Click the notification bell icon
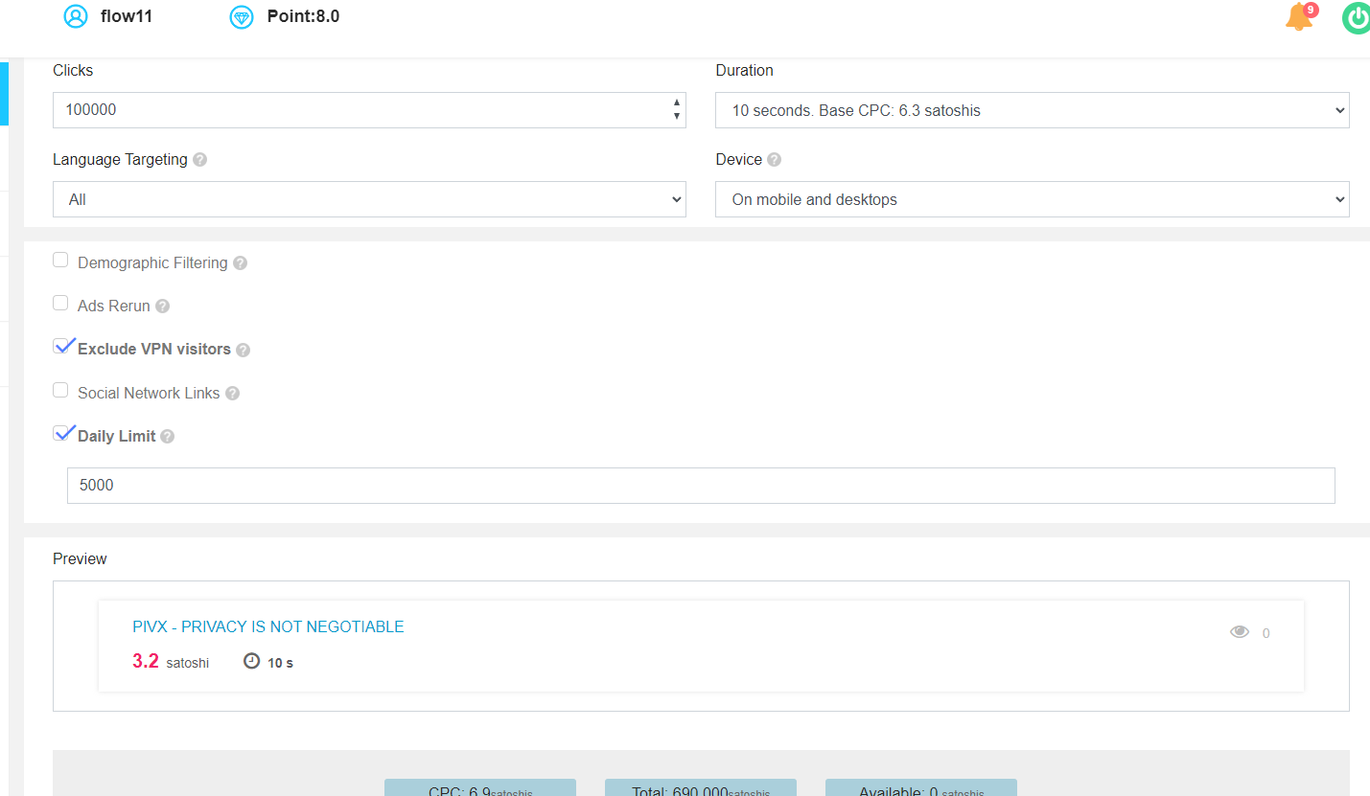Image resolution: width=1370 pixels, height=796 pixels. (x=1299, y=17)
